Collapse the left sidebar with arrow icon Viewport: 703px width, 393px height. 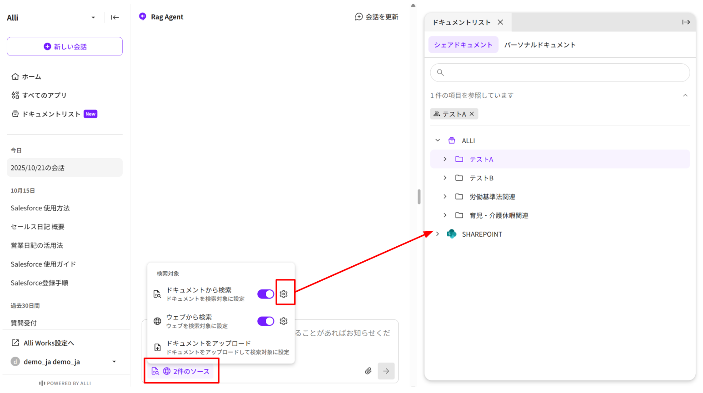click(x=115, y=18)
